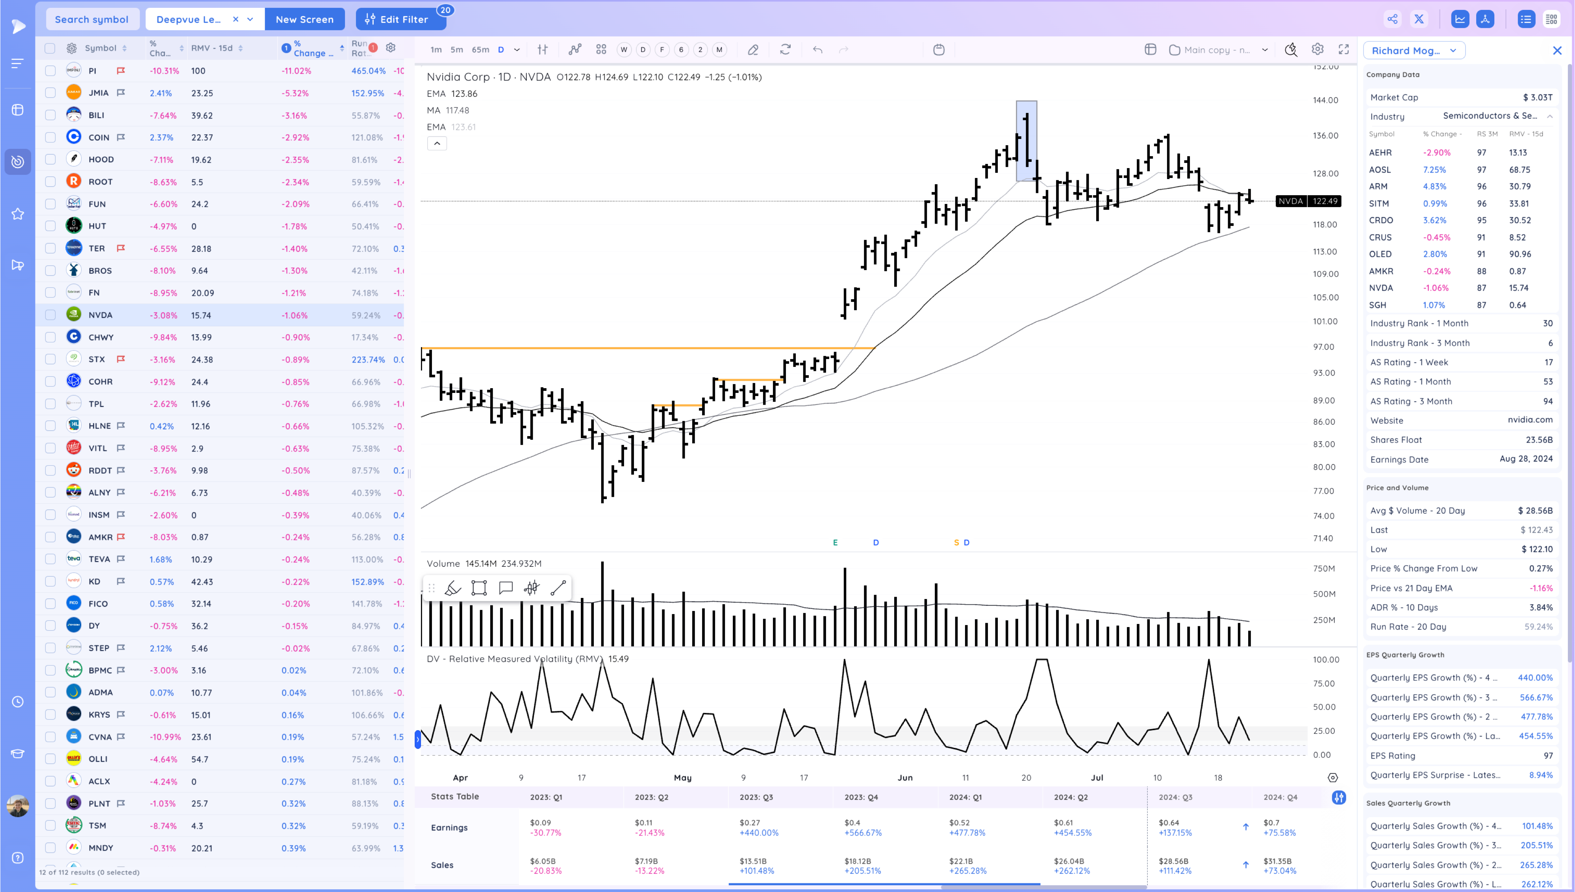This screenshot has height=892, width=1575.
Task: Open the watchlist star icon in sidebar
Action: click(x=18, y=214)
